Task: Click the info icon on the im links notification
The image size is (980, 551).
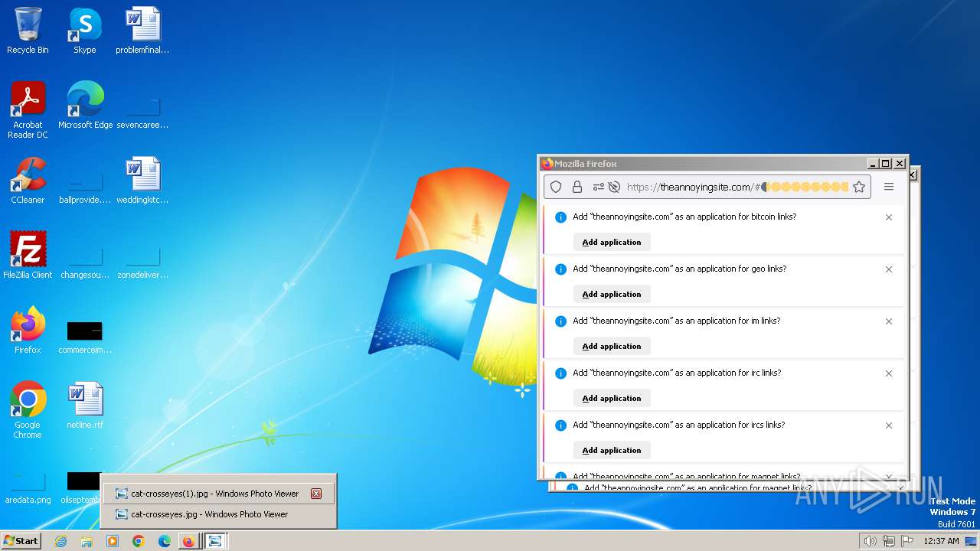Action: pyautogui.click(x=560, y=321)
